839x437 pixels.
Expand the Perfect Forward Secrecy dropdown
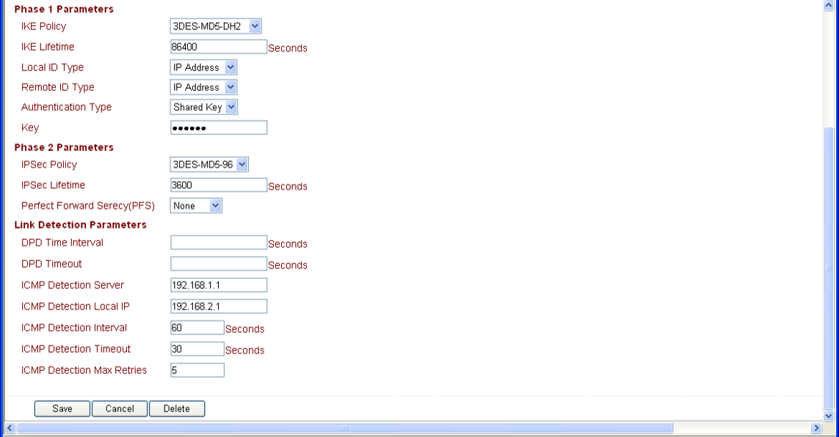196,206
